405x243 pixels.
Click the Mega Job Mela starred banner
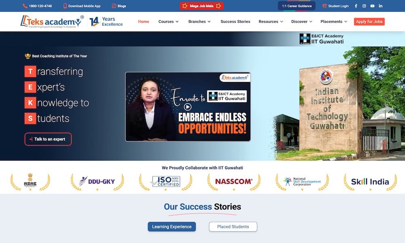pos(201,6)
